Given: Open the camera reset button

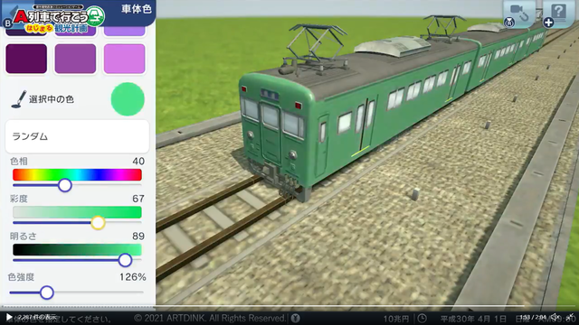Looking at the screenshot, I should 519,14.
